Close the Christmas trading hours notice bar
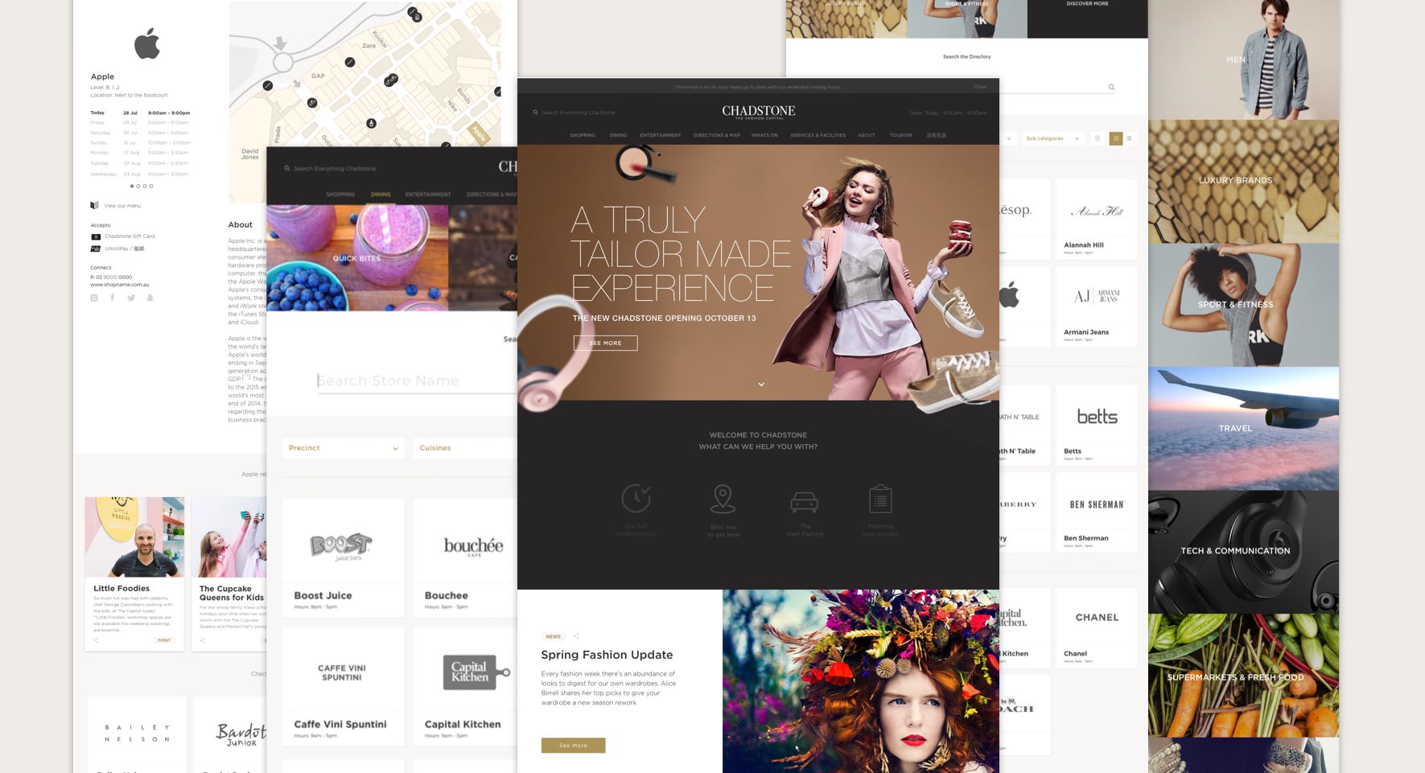This screenshot has height=773, width=1425. (979, 87)
